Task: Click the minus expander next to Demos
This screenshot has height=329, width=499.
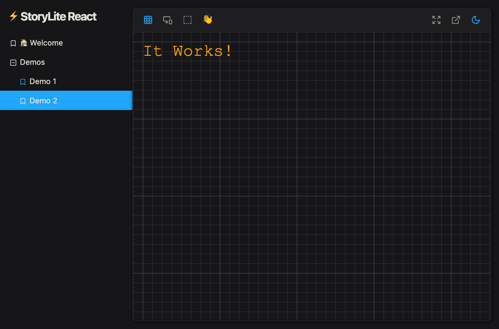Action: tap(13, 62)
